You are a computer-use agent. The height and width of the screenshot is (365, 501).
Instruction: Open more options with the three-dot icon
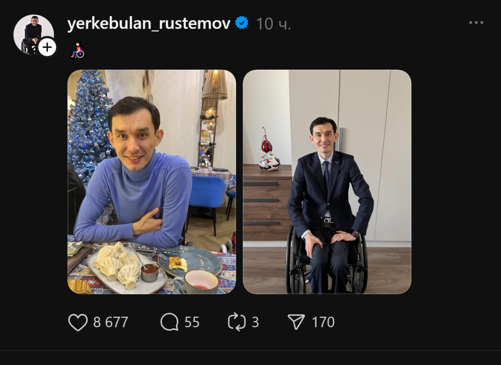[475, 22]
